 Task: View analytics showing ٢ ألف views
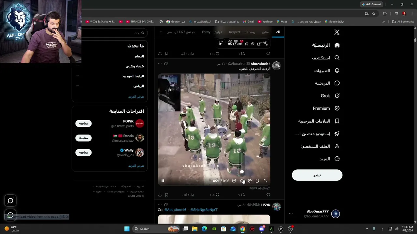188,195
